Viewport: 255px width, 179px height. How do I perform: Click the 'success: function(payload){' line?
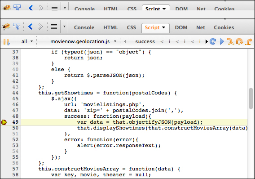coord(108,116)
